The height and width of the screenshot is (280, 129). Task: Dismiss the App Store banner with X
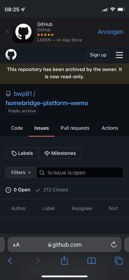(x=7, y=32)
